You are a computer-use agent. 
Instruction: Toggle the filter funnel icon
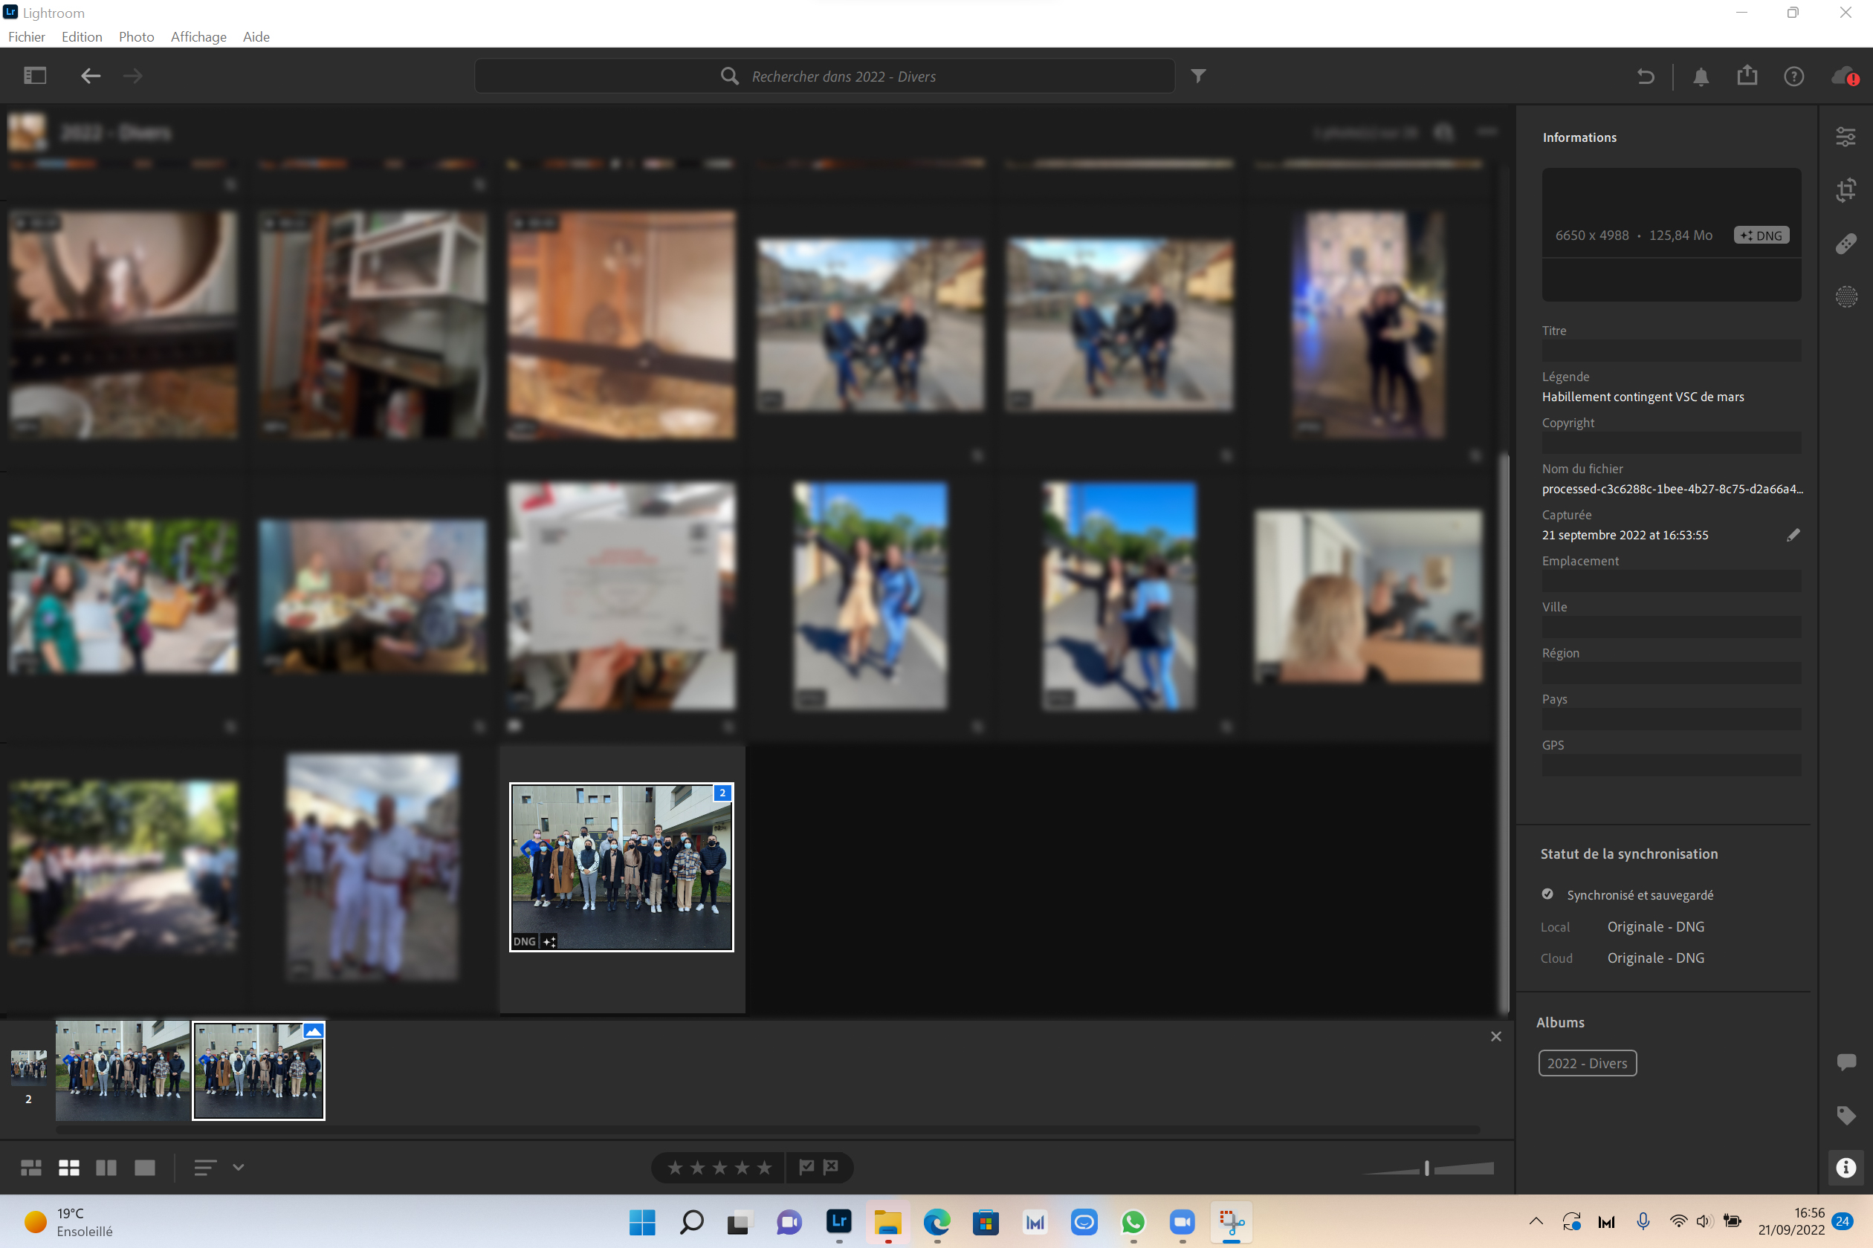click(1198, 76)
